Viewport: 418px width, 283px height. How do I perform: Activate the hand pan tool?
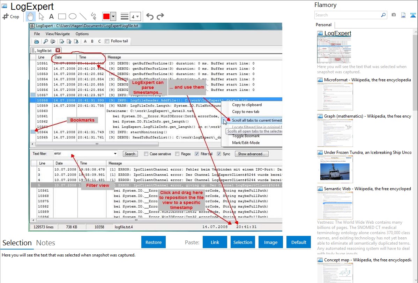tap(30, 16)
